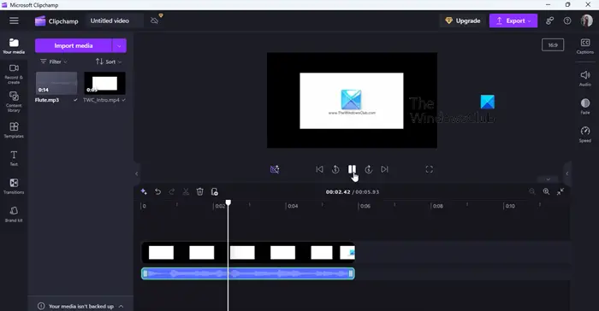The width and height of the screenshot is (599, 311).
Task: Open the Speed properties panel
Action: click(x=584, y=134)
